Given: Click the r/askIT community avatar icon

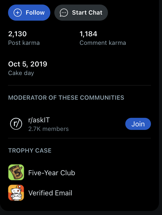Looking at the screenshot, I should [x=16, y=124].
